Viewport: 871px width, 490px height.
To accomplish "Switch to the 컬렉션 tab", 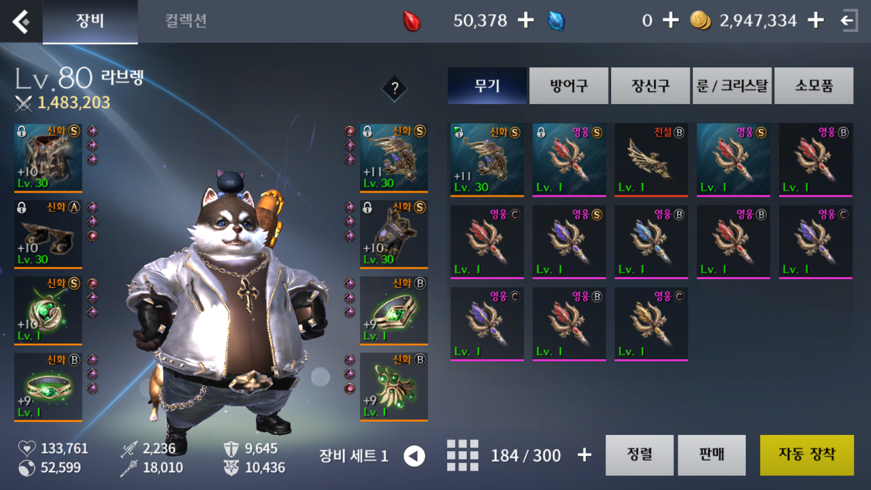I will pyautogui.click(x=186, y=21).
